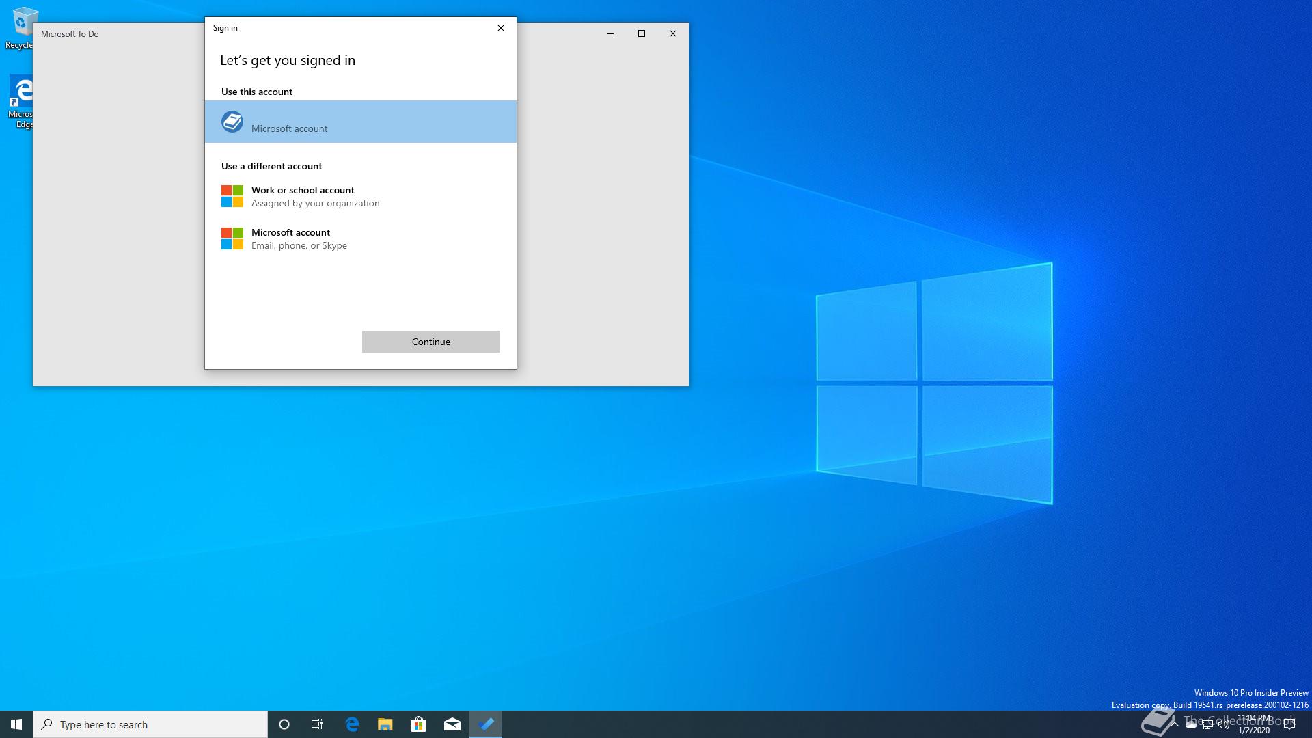Click the Microsoft To Do window title
Viewport: 1312px width, 738px height.
click(x=70, y=33)
